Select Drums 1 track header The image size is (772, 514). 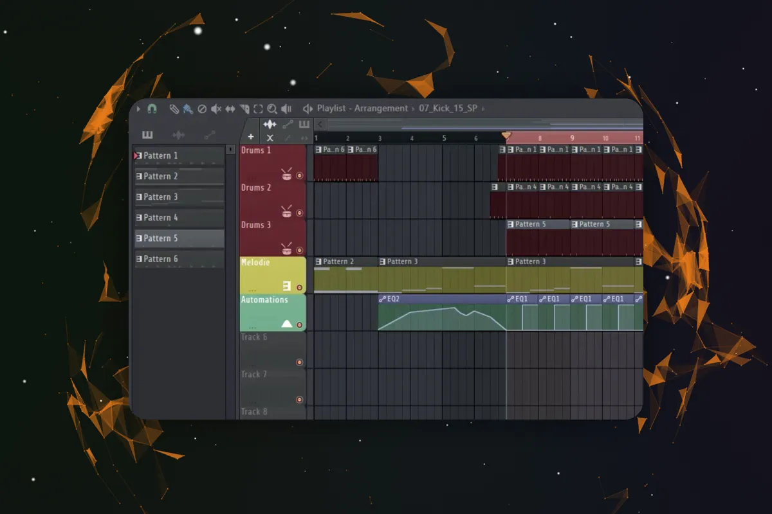pyautogui.click(x=273, y=163)
